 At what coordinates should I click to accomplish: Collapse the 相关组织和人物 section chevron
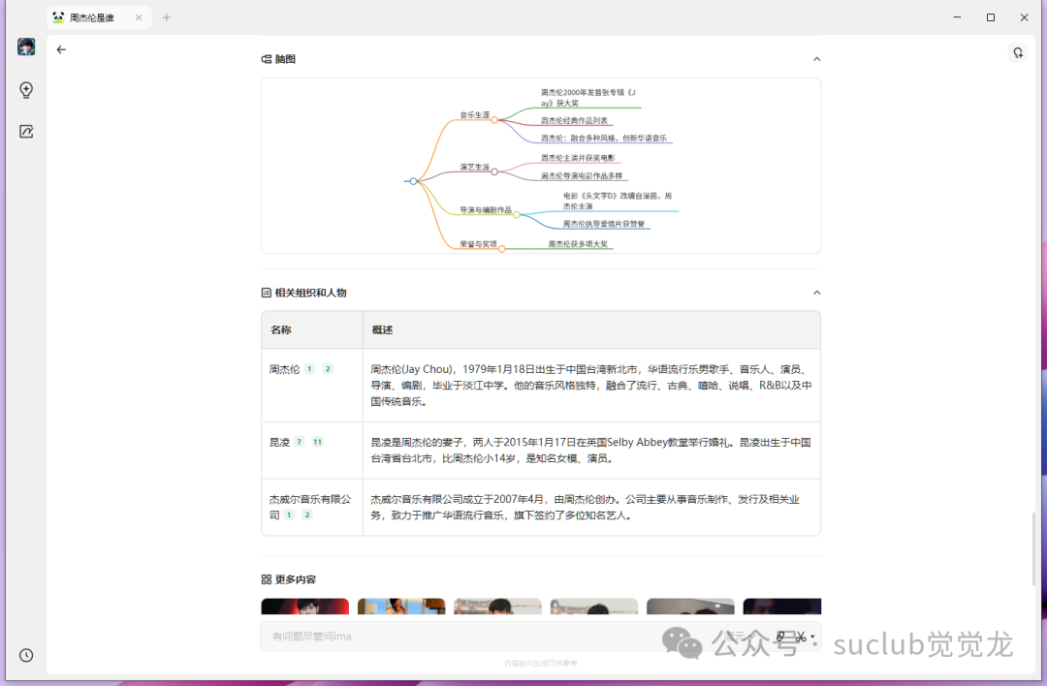816,293
